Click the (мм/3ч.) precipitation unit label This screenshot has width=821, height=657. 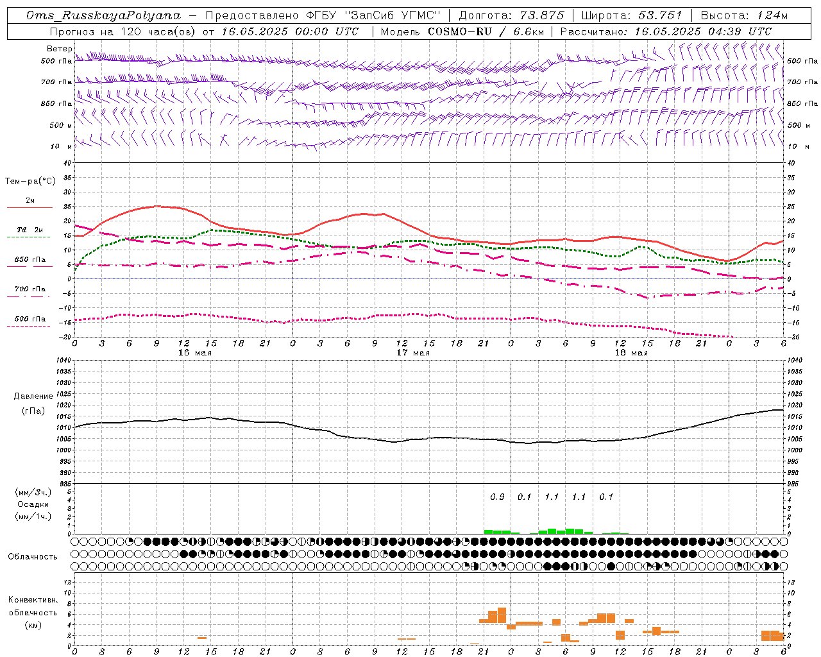[x=33, y=492]
